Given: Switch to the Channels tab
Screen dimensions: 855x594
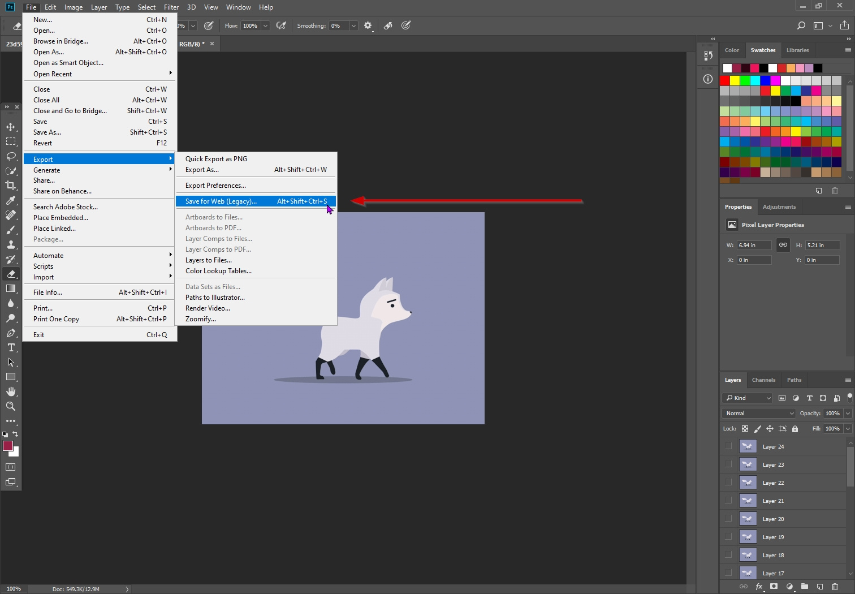Looking at the screenshot, I should 763,380.
